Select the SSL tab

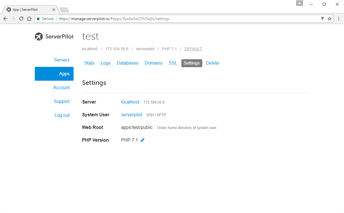click(x=173, y=63)
